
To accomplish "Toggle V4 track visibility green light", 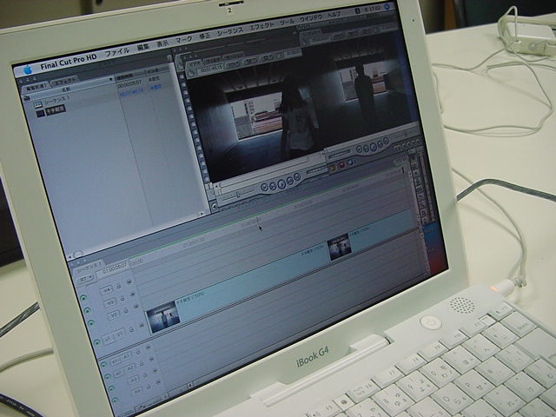I will [x=83, y=298].
